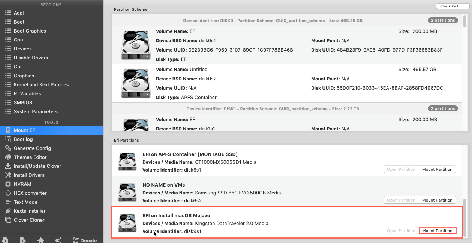Viewport: 472px width, 243px height.
Task: Click the Efi Partitions list scrollbar
Action: coord(466,217)
